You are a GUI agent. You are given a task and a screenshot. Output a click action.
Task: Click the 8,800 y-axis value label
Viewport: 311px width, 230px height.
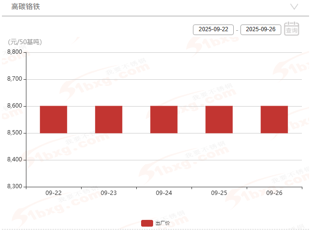tap(14, 52)
